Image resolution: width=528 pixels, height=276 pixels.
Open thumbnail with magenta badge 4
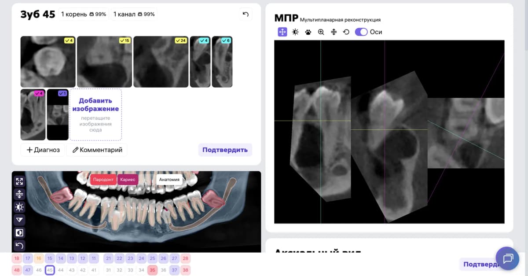tap(33, 114)
